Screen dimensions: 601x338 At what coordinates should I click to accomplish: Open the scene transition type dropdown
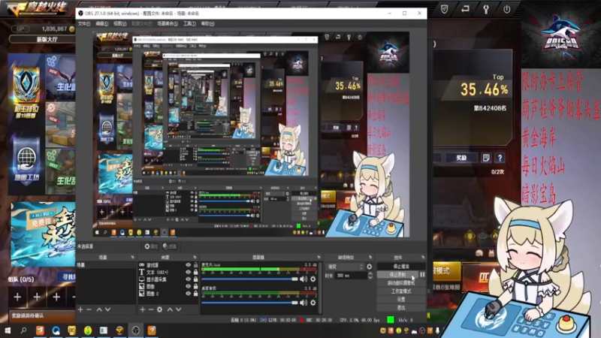coord(345,267)
